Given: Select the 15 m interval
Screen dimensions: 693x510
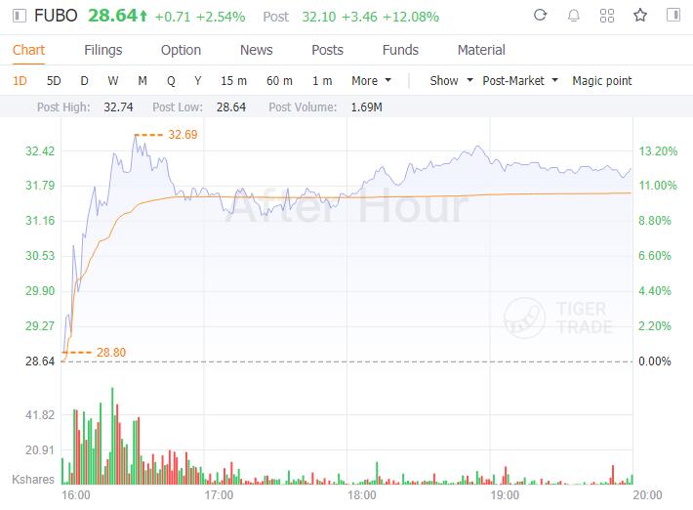Looking at the screenshot, I should [234, 81].
